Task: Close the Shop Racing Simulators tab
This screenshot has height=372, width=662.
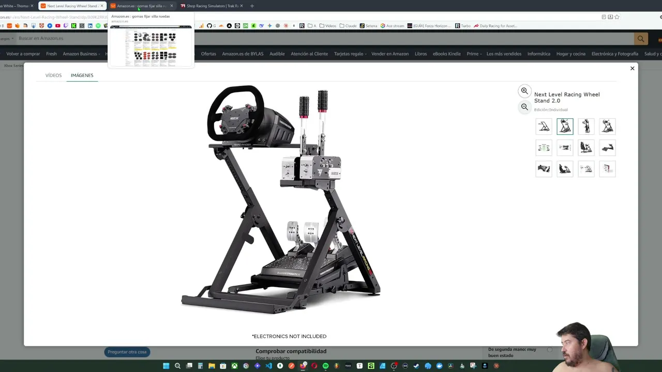Action: (242, 6)
